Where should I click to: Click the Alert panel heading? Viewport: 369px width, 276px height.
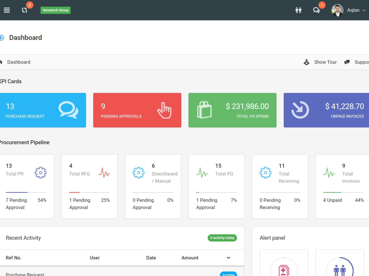pyautogui.click(x=272, y=238)
